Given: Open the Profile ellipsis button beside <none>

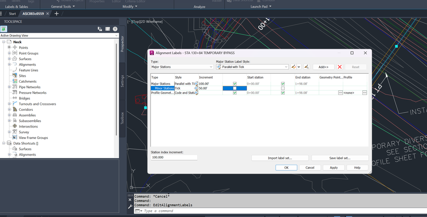Looking at the screenshot, I should tap(364, 93).
